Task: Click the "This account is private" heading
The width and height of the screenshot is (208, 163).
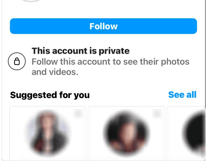Action: pyautogui.click(x=80, y=51)
